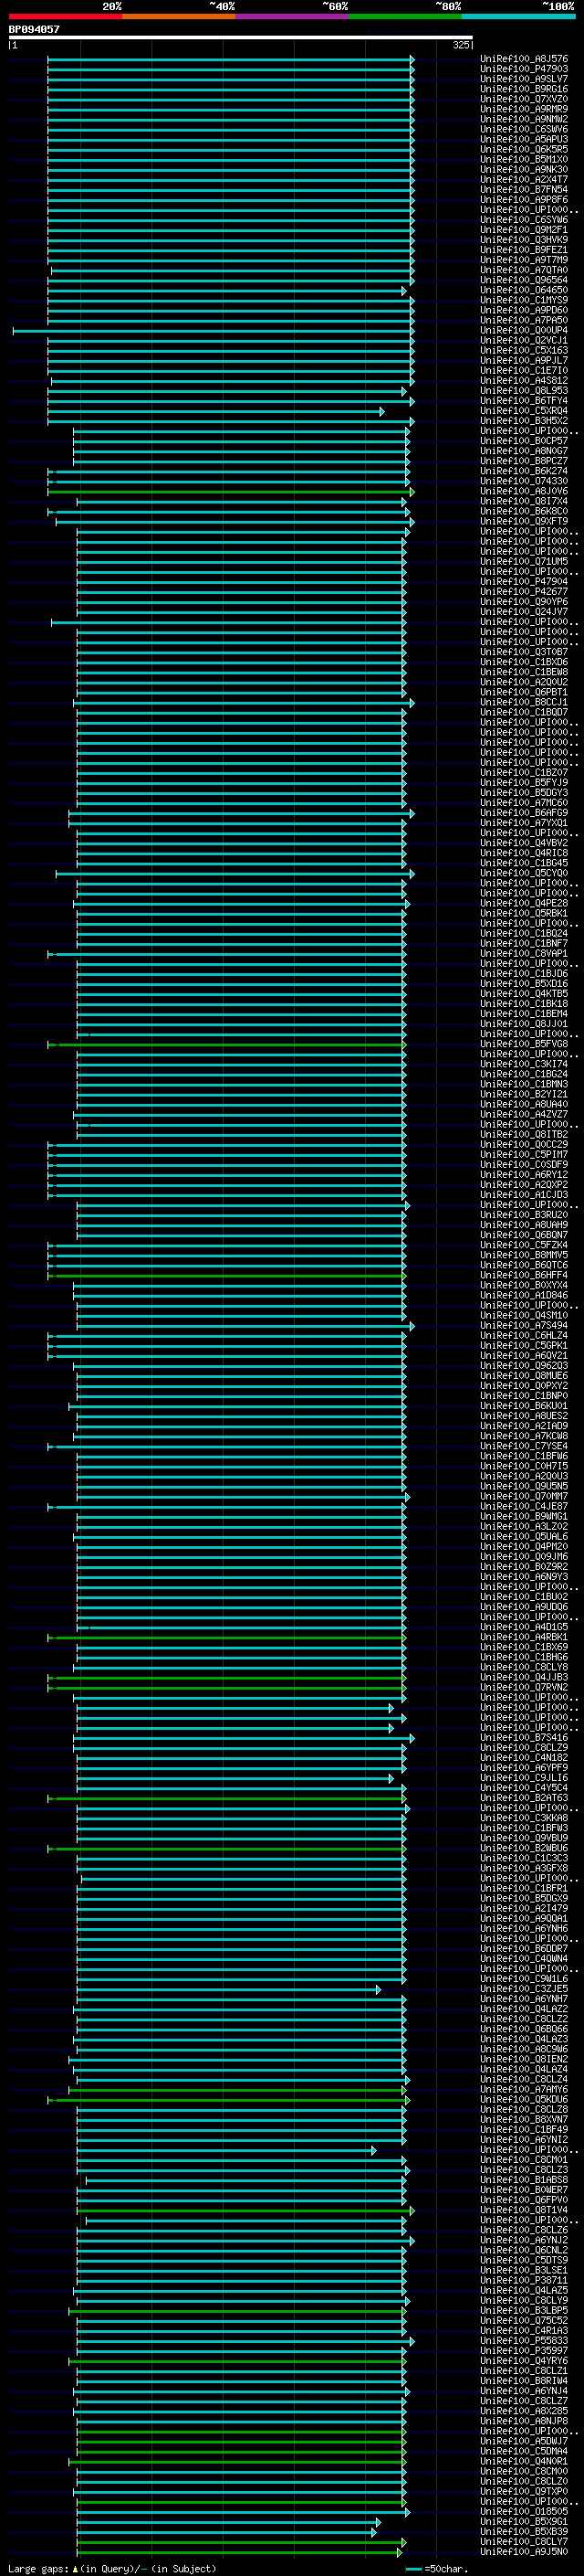The width and height of the screenshot is (584, 2576).
Task: Click the =50char. scale legend
Action: click(439, 2568)
